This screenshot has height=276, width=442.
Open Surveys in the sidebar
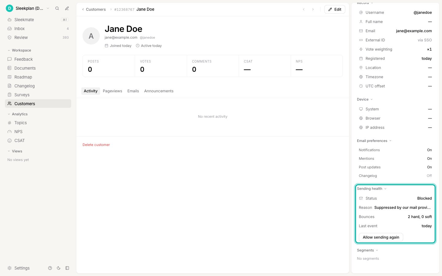(38, 95)
